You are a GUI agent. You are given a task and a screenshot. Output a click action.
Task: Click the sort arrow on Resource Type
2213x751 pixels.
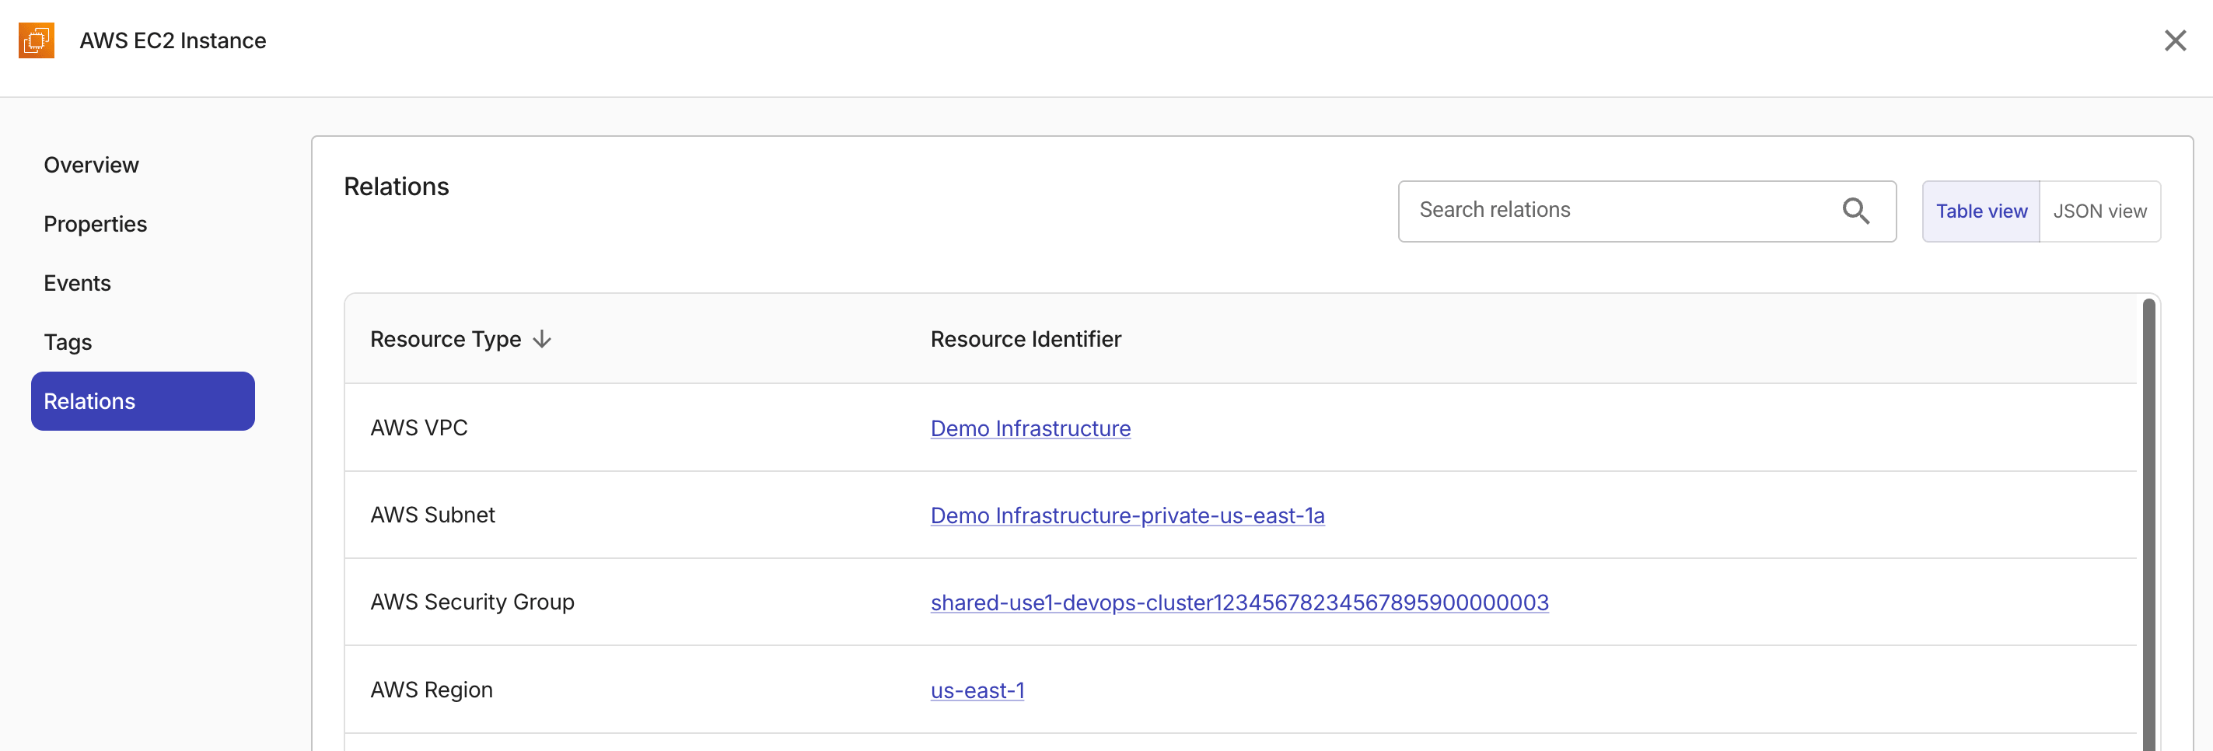pyautogui.click(x=542, y=338)
